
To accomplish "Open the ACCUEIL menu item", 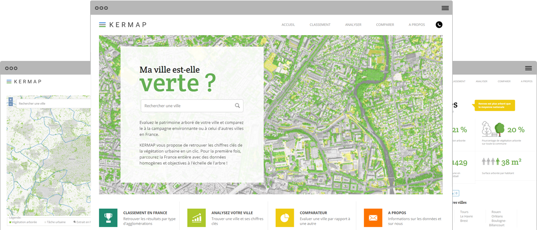I will (x=288, y=25).
